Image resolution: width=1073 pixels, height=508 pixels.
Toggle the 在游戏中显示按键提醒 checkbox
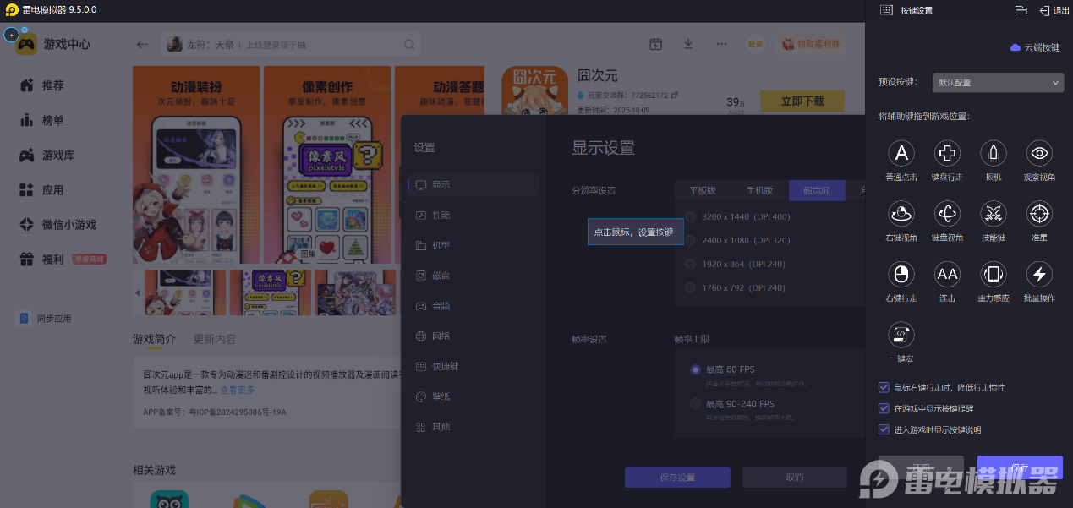[x=884, y=408]
